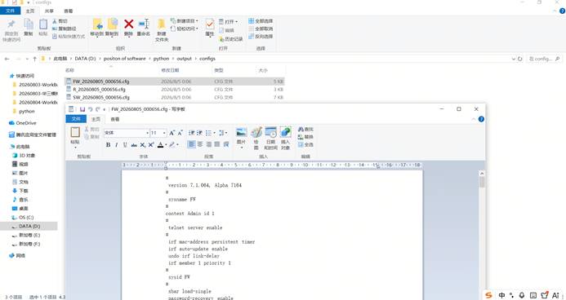Insert date and time in WordPad
This screenshot has width=566, height=300.
pos(270,138)
